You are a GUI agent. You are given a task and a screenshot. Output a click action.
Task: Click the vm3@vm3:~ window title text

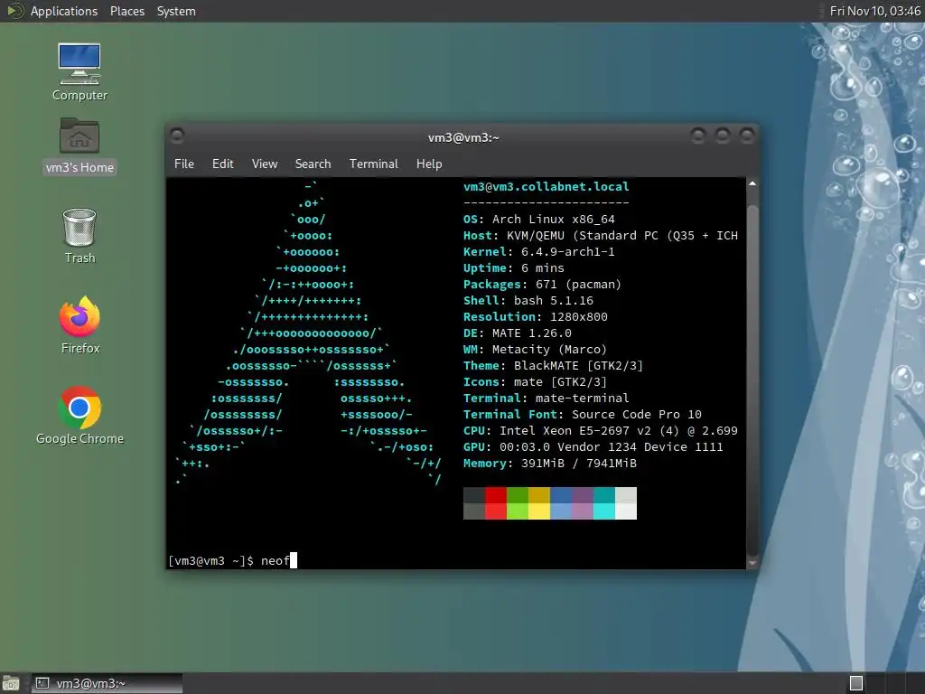click(x=463, y=137)
